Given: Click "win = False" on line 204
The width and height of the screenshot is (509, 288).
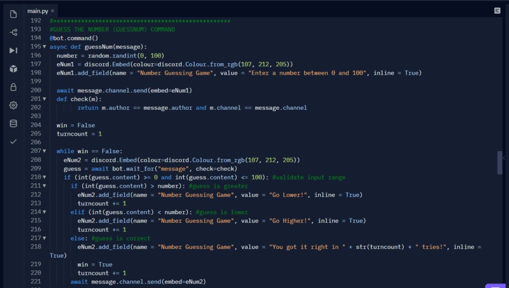Looking at the screenshot, I should coord(76,125).
